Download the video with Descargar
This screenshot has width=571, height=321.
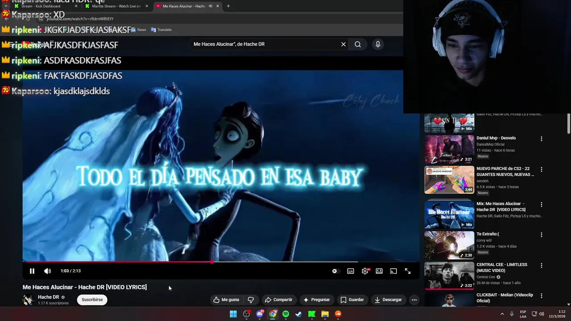388,300
